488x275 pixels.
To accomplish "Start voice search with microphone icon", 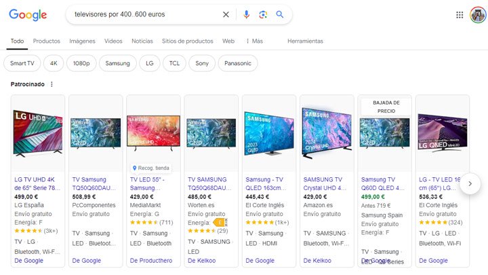I will coord(246,14).
